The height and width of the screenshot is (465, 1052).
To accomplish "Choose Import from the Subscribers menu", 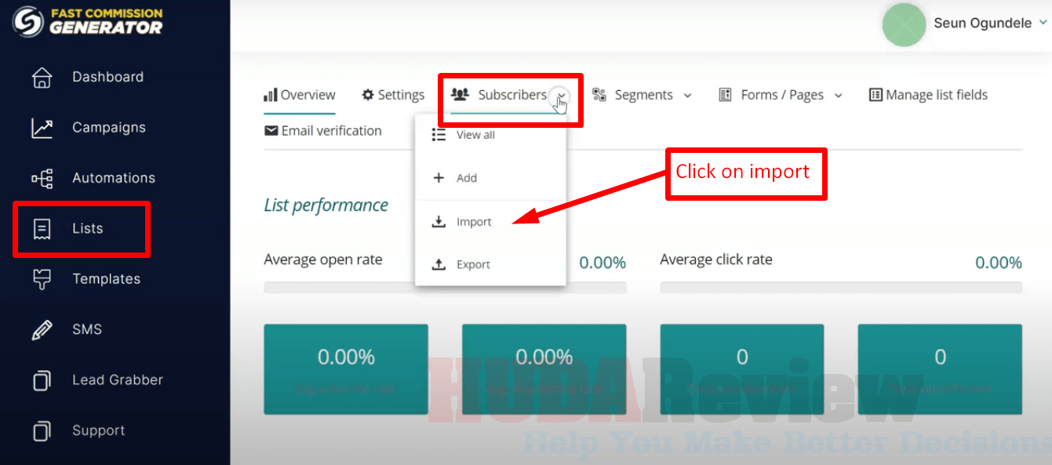I will (x=474, y=221).
